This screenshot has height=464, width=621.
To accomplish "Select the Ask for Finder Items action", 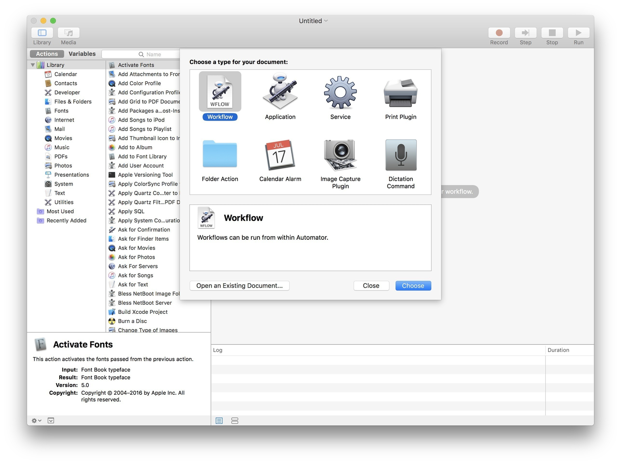I will point(143,239).
